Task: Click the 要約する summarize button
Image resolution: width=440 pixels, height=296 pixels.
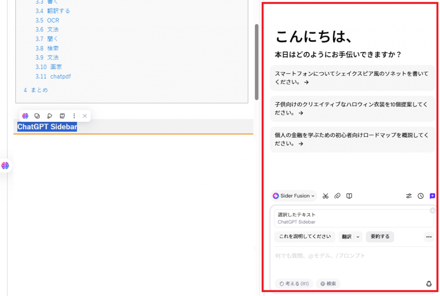Action: [380, 237]
